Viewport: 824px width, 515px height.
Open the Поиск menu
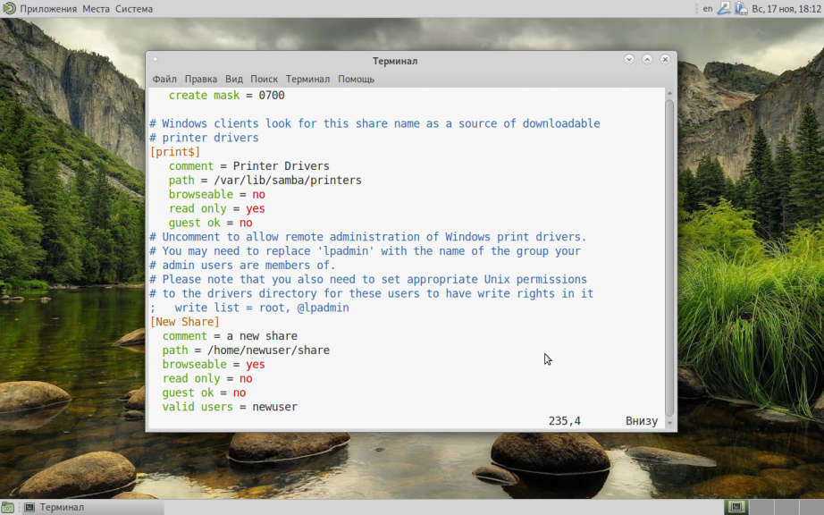264,79
